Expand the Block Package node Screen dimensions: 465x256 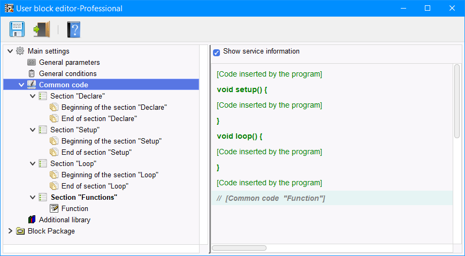point(10,231)
